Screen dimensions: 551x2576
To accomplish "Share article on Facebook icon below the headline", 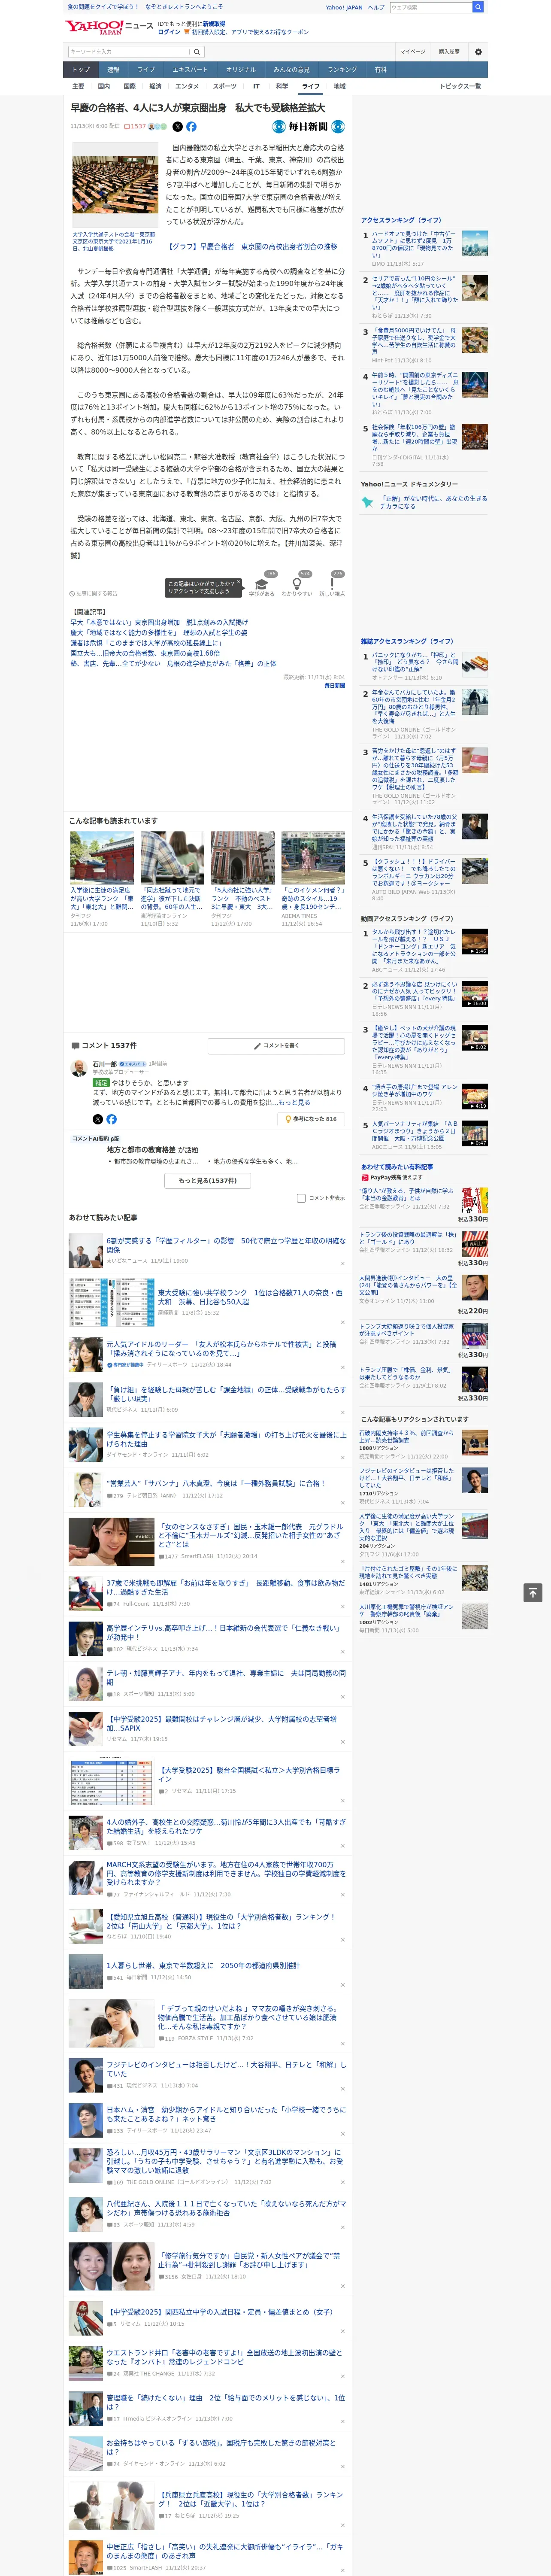I will [x=191, y=127].
